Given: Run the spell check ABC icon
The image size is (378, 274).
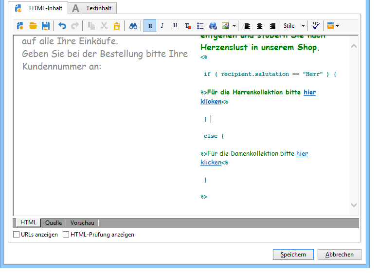Looking at the screenshot, I should 316,26.
